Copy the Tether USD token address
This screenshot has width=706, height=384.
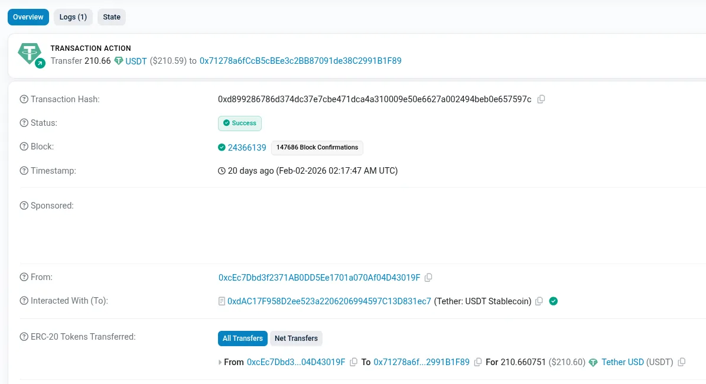(x=682, y=362)
